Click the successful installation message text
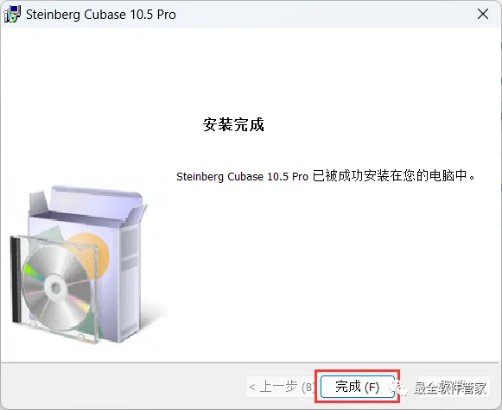The height and width of the screenshot is (410, 502). click(326, 176)
